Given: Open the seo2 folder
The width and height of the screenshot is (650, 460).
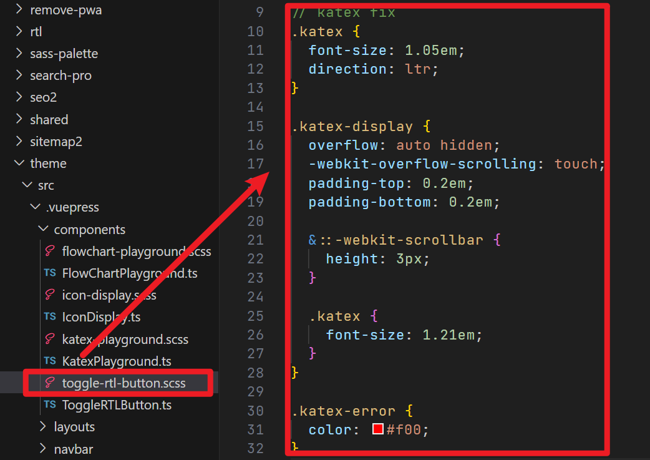Looking at the screenshot, I should (x=43, y=97).
